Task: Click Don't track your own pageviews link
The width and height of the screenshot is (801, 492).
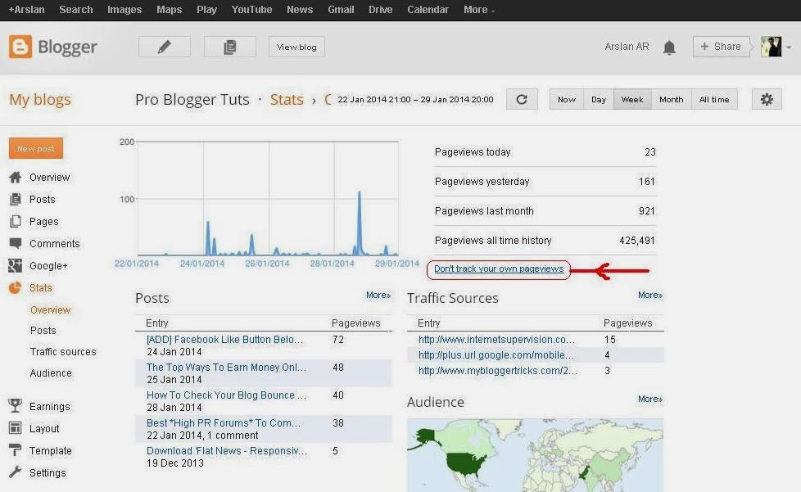Action: point(499,269)
